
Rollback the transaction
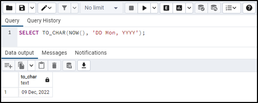pos(214,8)
